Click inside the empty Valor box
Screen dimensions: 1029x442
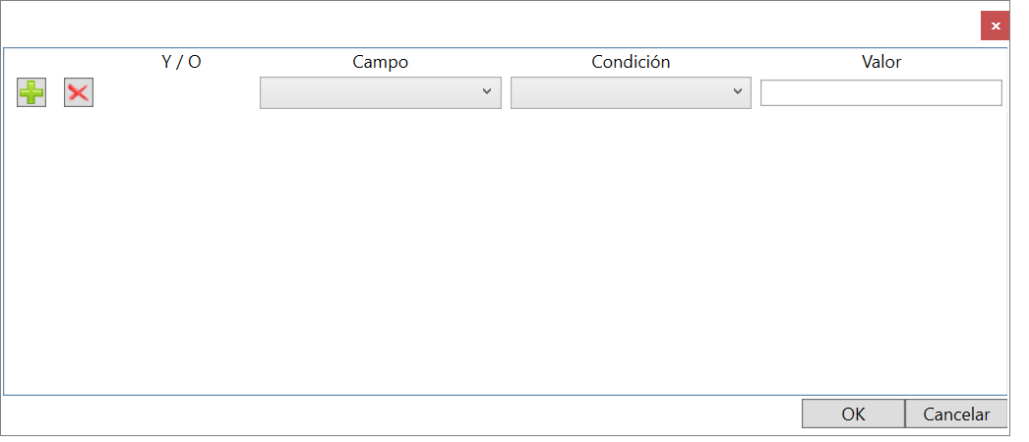[x=881, y=92]
